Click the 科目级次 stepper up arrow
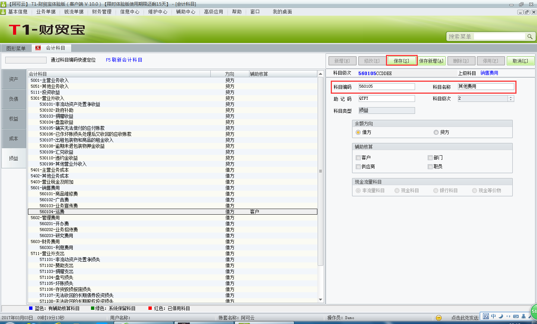The height and width of the screenshot is (324, 537). coord(511,96)
